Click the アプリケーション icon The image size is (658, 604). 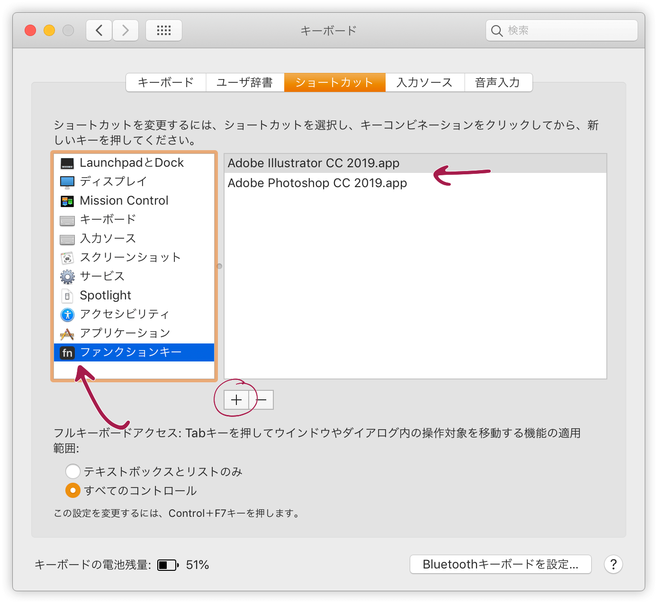tap(67, 334)
